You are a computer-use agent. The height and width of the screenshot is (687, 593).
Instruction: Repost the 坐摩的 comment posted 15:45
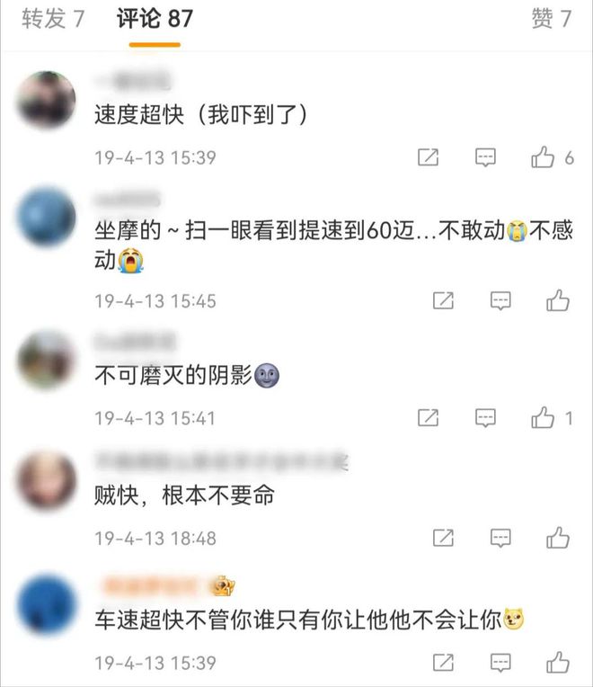443,300
